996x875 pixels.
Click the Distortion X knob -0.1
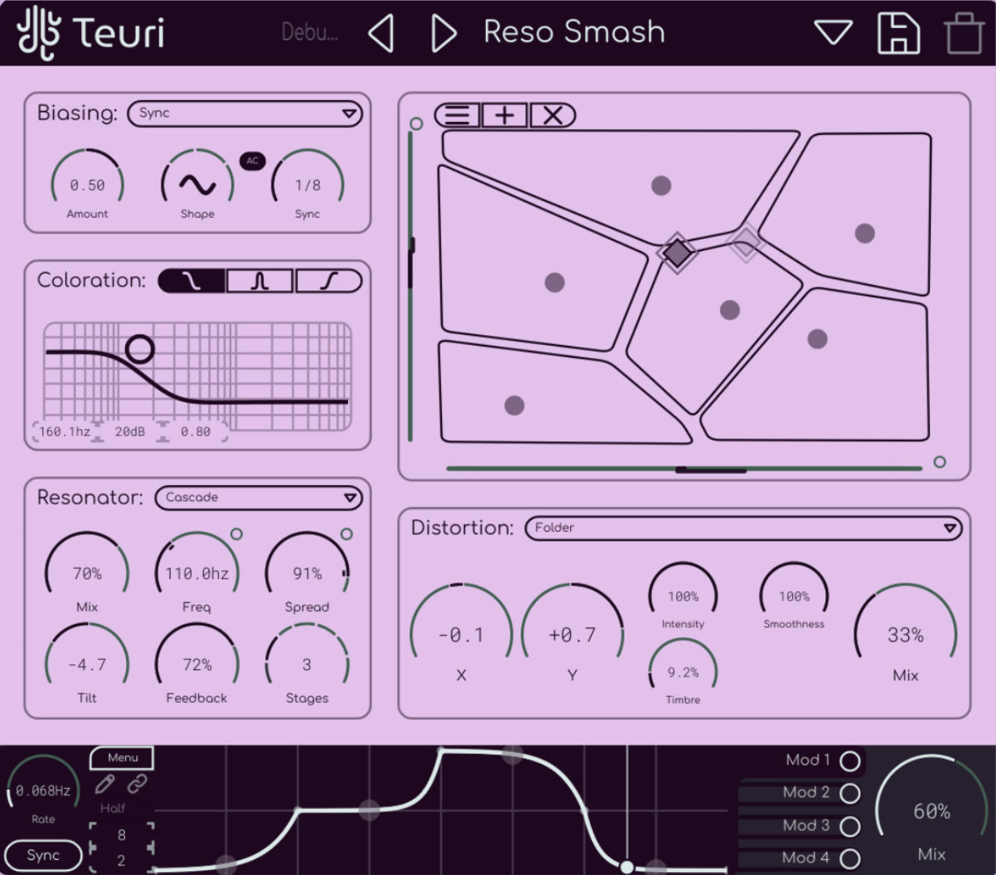pos(461,634)
